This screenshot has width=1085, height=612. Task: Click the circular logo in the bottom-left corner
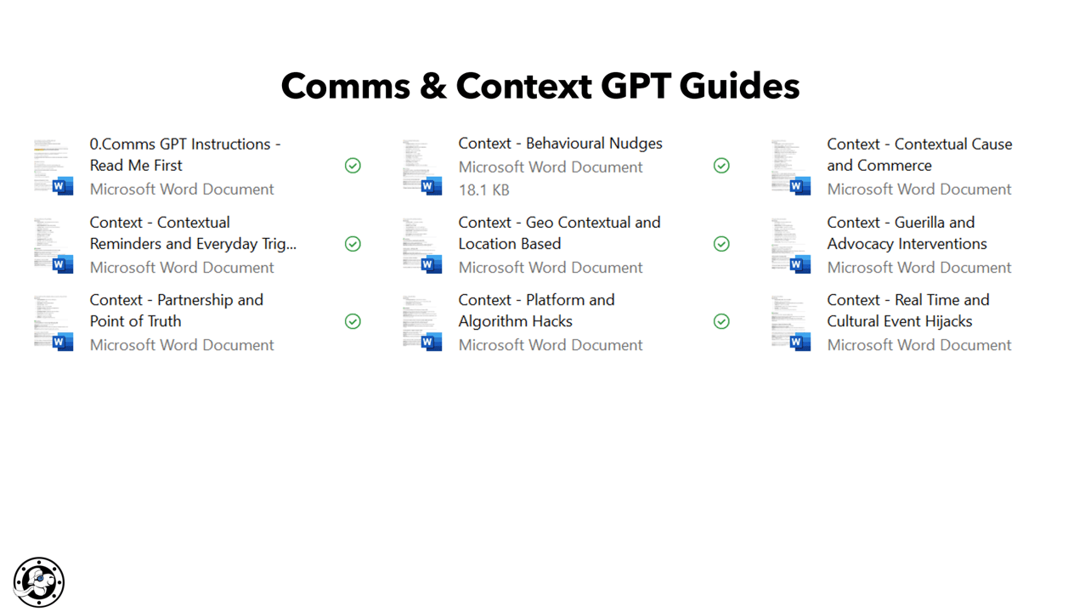(x=39, y=582)
